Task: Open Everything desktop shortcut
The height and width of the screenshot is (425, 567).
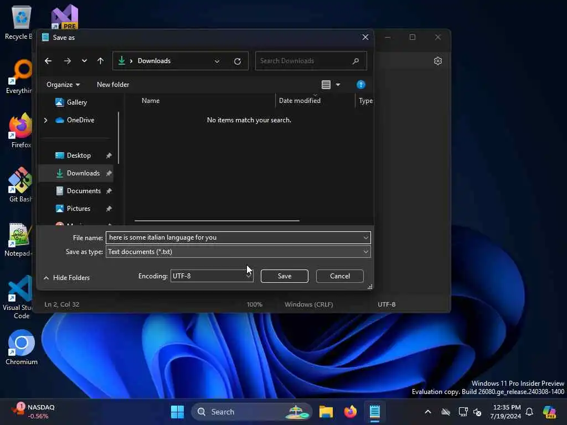Action: click(x=19, y=76)
